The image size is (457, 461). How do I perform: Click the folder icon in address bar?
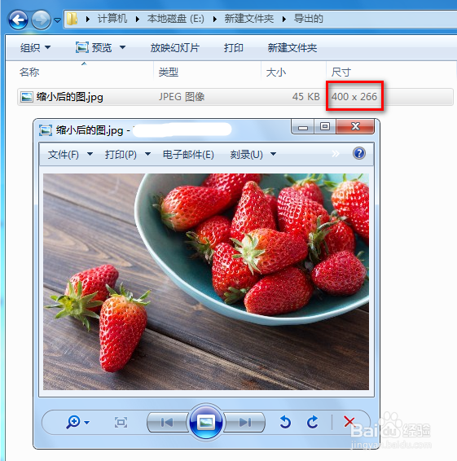[72, 19]
